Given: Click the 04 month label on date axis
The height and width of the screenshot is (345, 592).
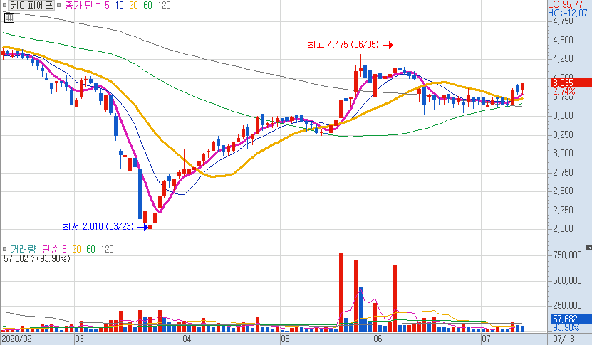Looking at the screenshot, I should [x=187, y=339].
